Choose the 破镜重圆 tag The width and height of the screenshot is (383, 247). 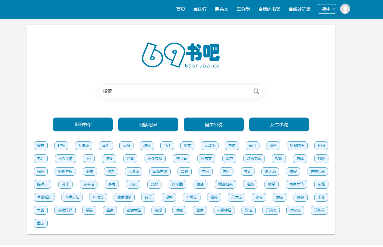134,210
